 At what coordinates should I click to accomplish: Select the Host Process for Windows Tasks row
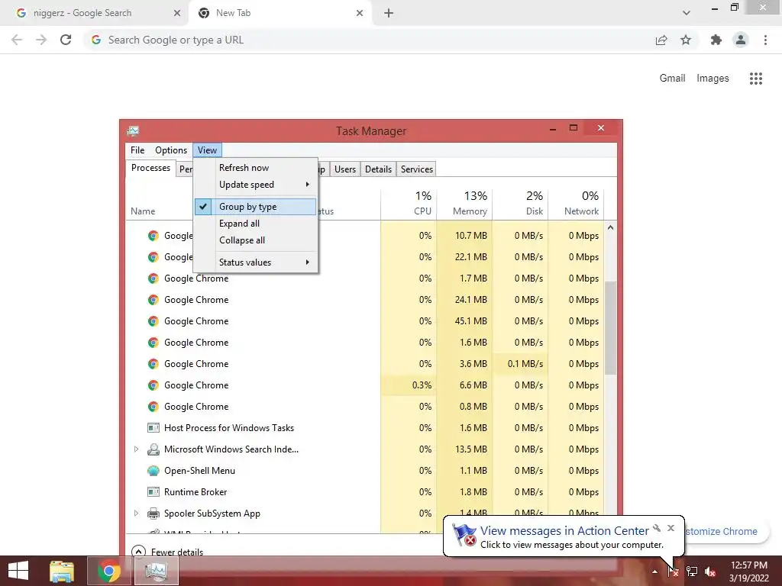(x=365, y=427)
